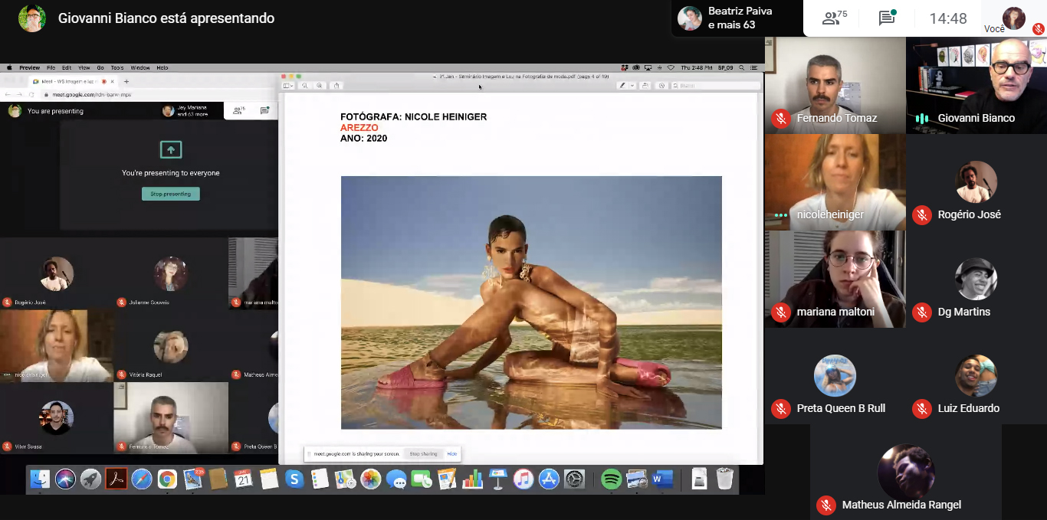1047x520 pixels.
Task: Open the Tools menu in Preview menu bar
Action: point(117,67)
